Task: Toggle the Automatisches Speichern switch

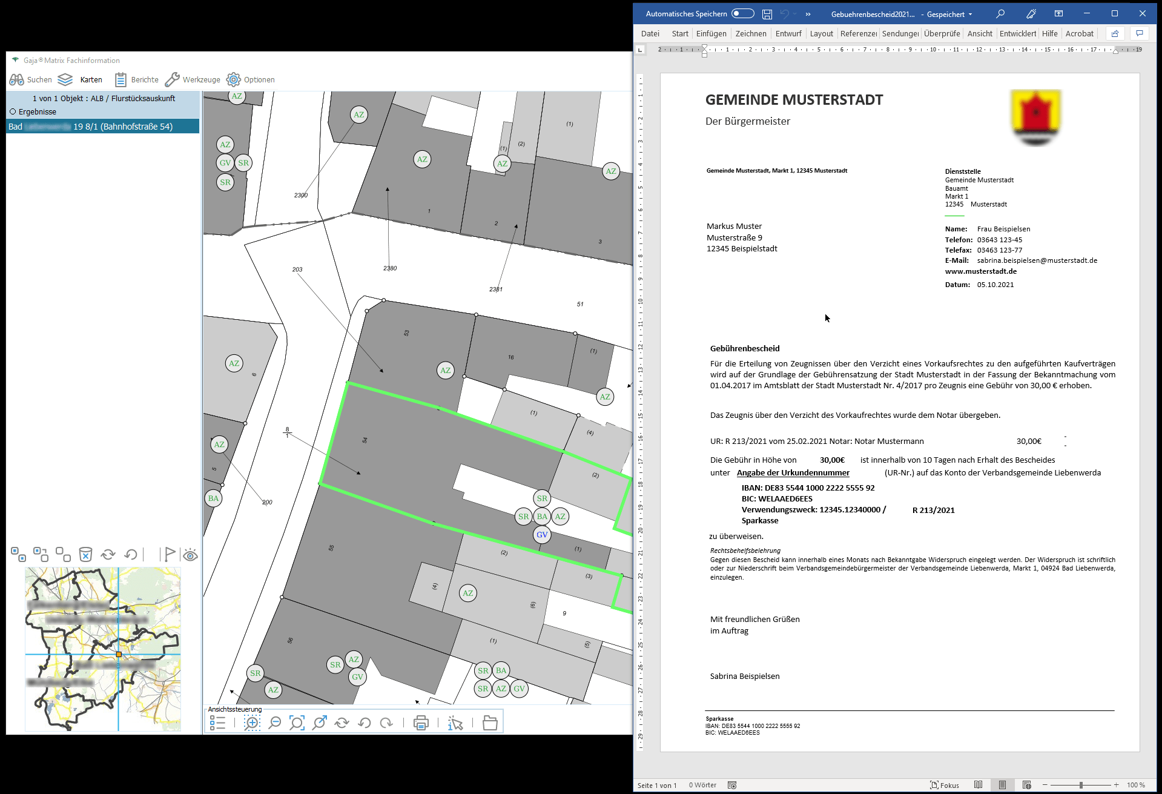Action: tap(742, 14)
